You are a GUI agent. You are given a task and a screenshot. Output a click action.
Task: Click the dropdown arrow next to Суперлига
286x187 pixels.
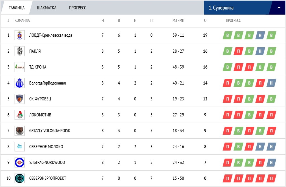[x=279, y=8]
